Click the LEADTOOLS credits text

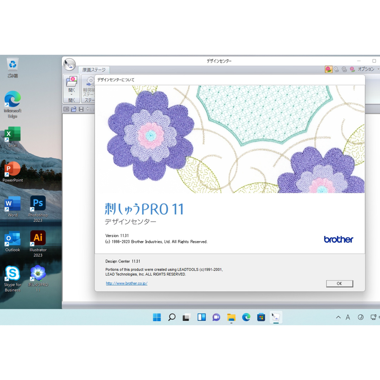[x=164, y=272]
